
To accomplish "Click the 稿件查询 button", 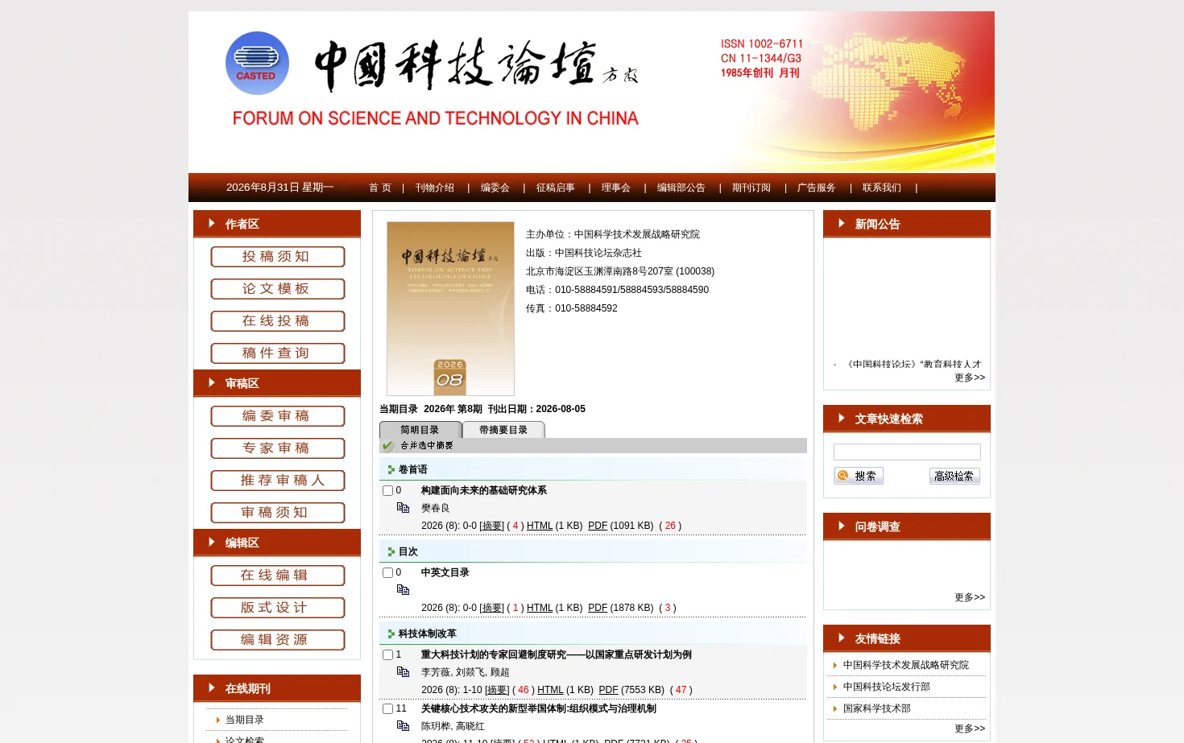I will [x=278, y=353].
